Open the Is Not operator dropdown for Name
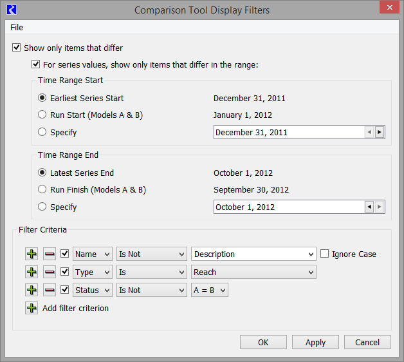This screenshot has height=362, width=404. 151,254
